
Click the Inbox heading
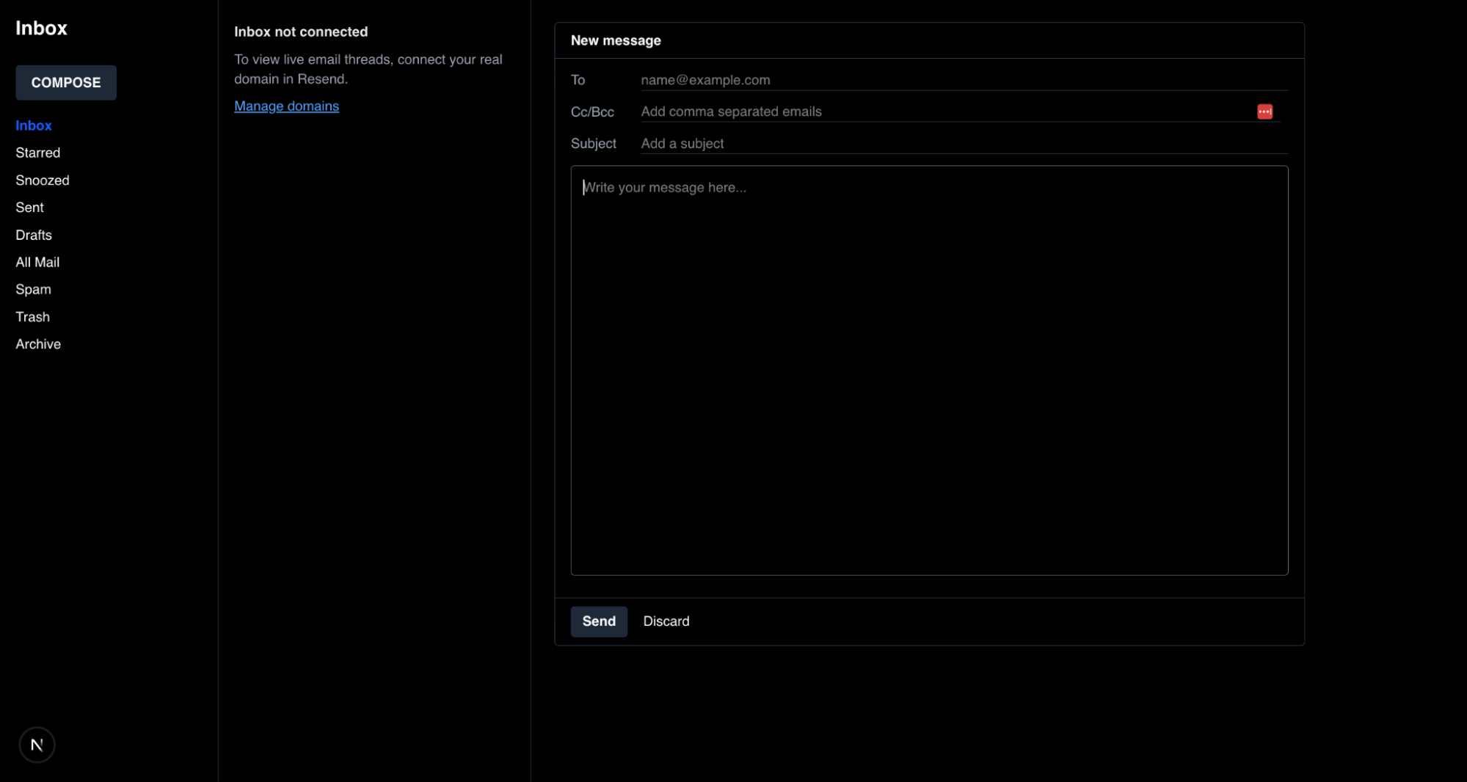[42, 28]
